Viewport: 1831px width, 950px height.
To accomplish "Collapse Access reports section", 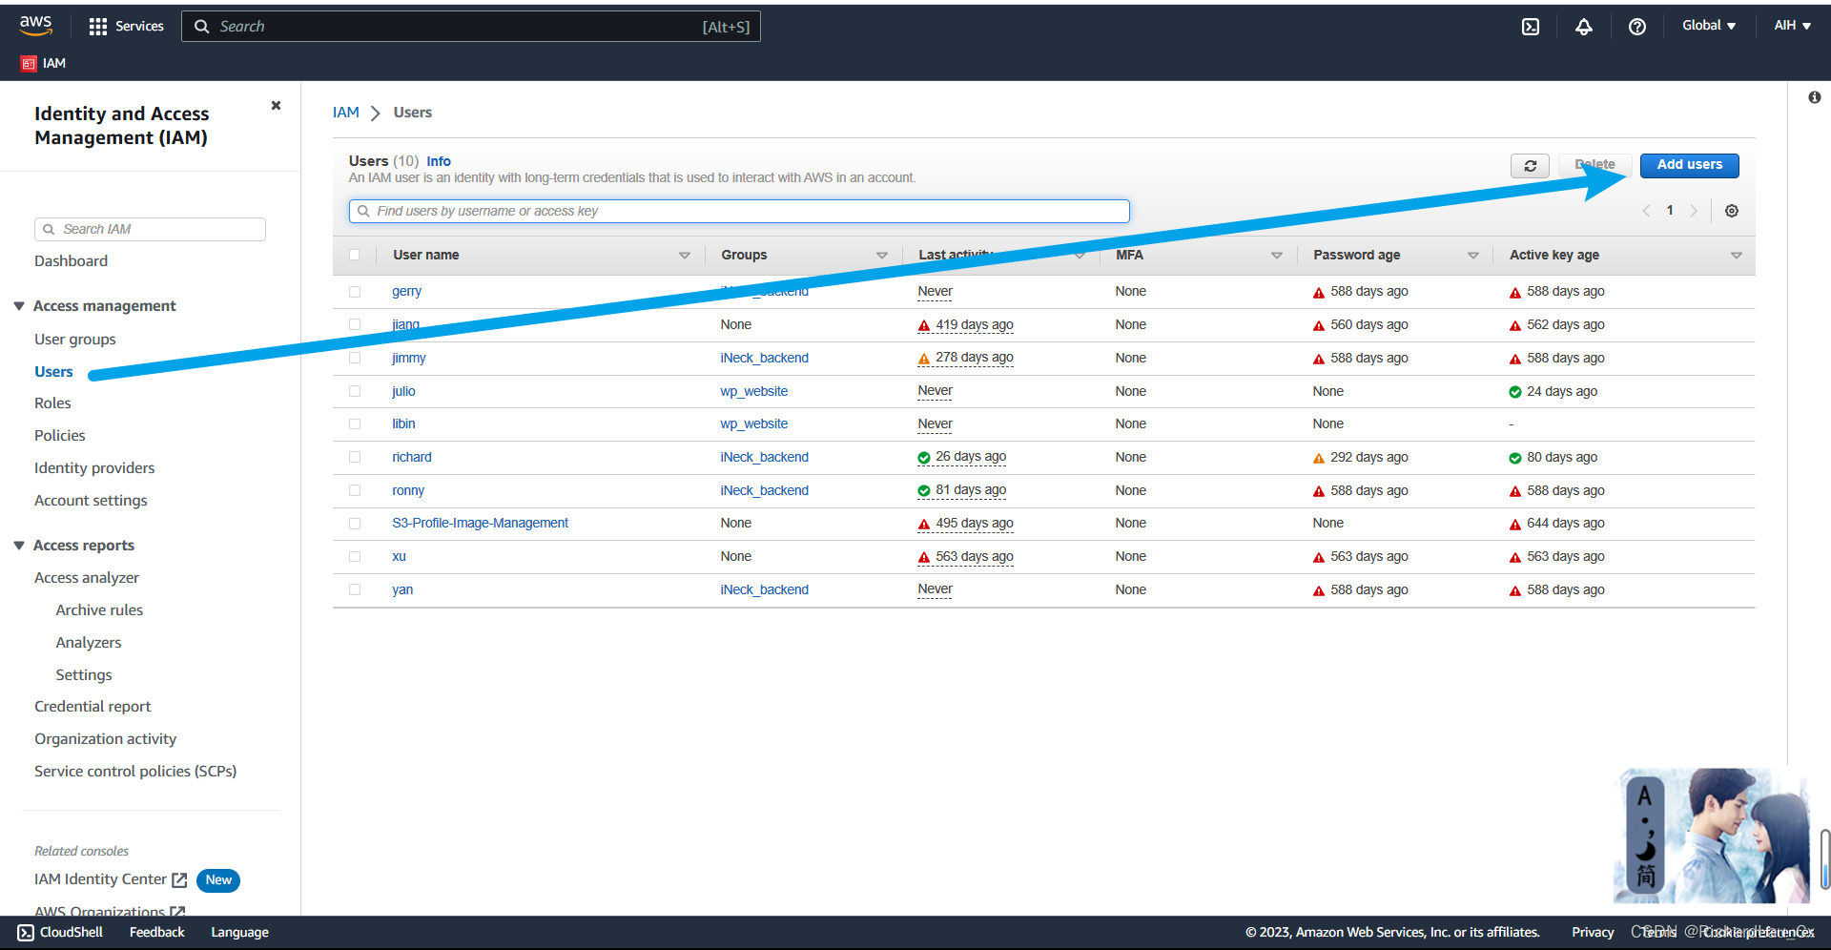I will [x=19, y=546].
